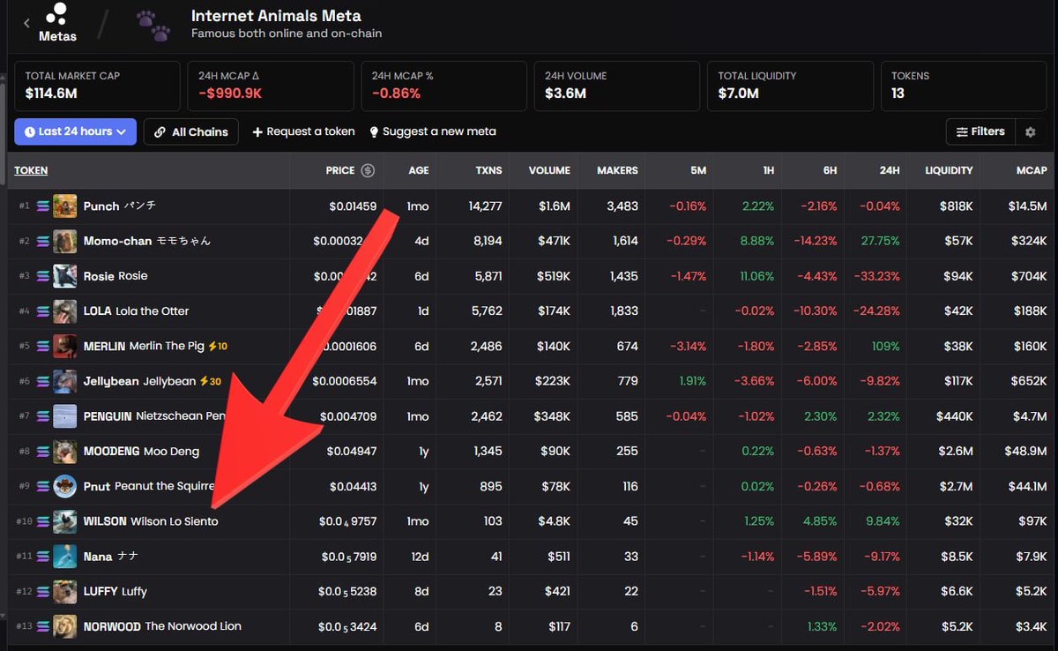This screenshot has height=651, width=1058.
Task: Sort by the 1H column header
Action: tap(767, 170)
